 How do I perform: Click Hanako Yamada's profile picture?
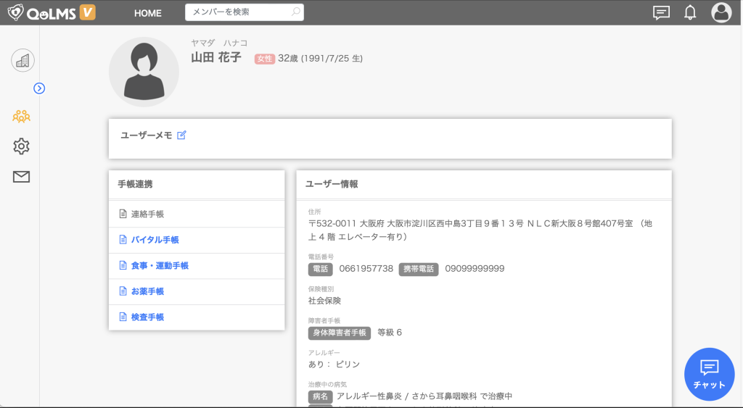tap(144, 72)
